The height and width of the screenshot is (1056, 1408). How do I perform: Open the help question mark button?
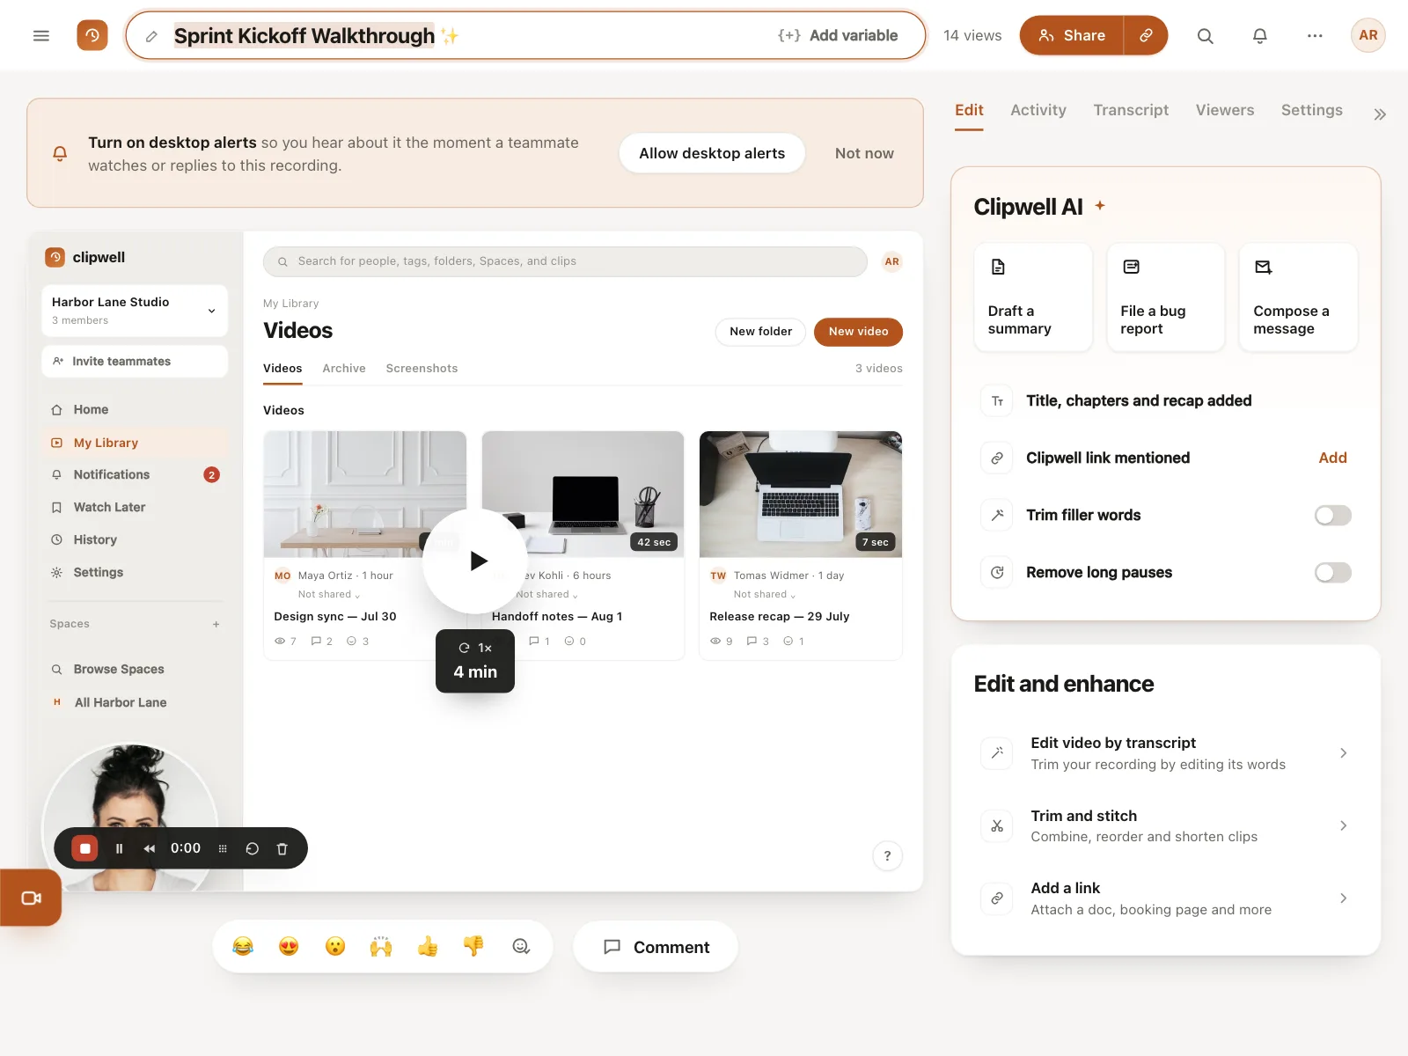[x=887, y=855]
